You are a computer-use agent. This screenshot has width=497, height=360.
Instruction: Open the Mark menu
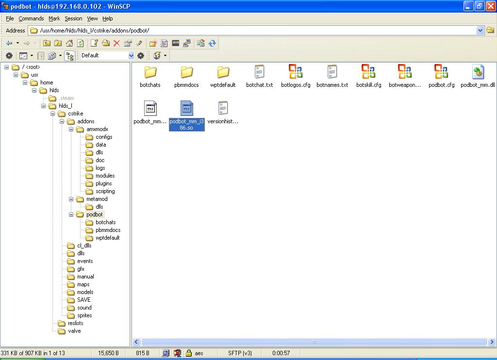point(54,18)
